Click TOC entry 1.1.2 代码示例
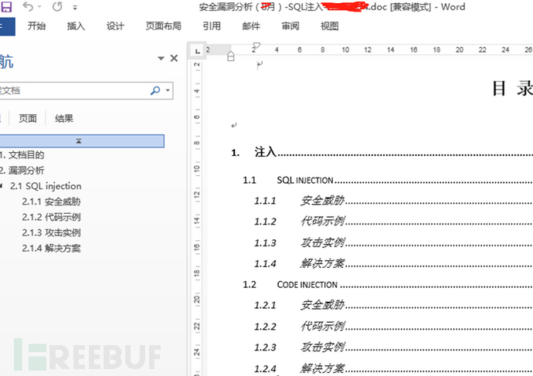Viewport: 533px width, 376px height. pos(394,222)
